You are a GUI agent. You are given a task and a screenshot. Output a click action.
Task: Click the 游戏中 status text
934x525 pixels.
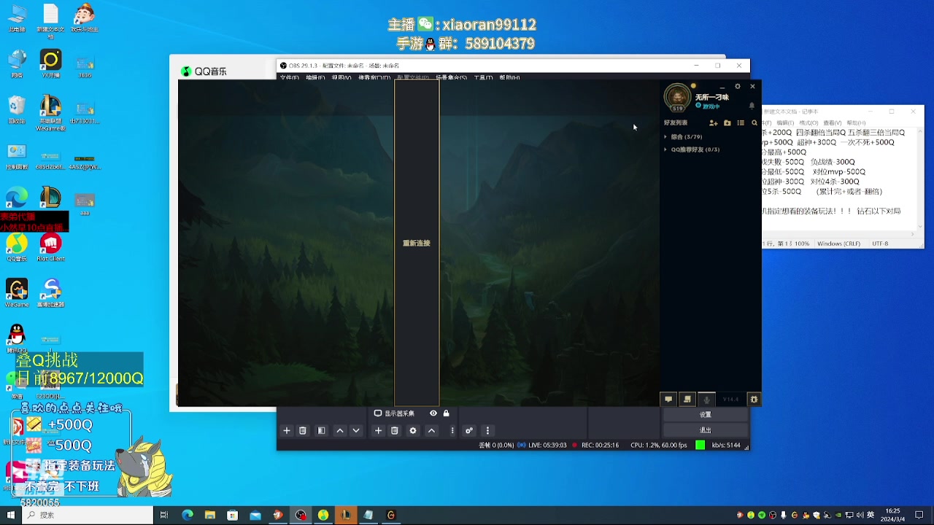pos(711,106)
